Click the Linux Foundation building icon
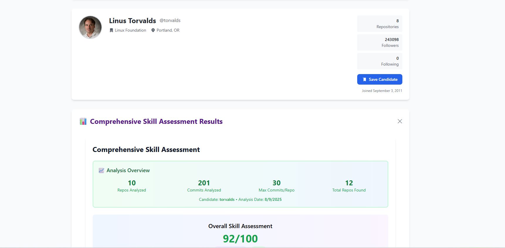The height and width of the screenshot is (248, 505). (x=111, y=30)
